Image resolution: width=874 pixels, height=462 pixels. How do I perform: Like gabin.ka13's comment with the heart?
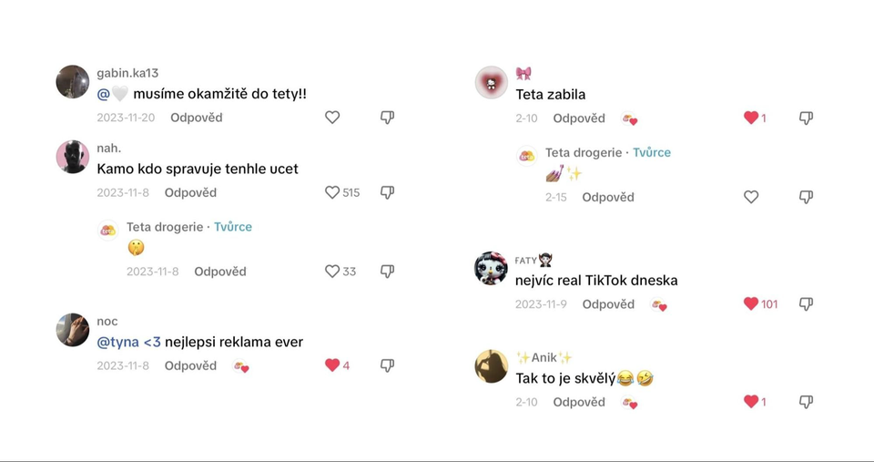332,118
